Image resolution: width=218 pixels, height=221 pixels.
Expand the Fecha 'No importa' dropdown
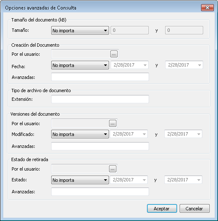coord(80,65)
